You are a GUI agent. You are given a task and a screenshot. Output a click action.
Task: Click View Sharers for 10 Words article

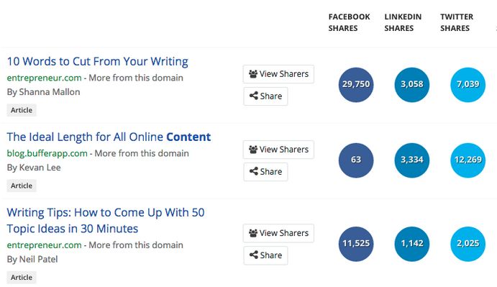[x=278, y=74]
